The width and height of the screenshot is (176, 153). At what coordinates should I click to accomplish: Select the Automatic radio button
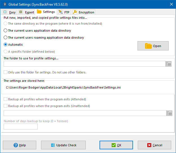[x=6, y=45]
